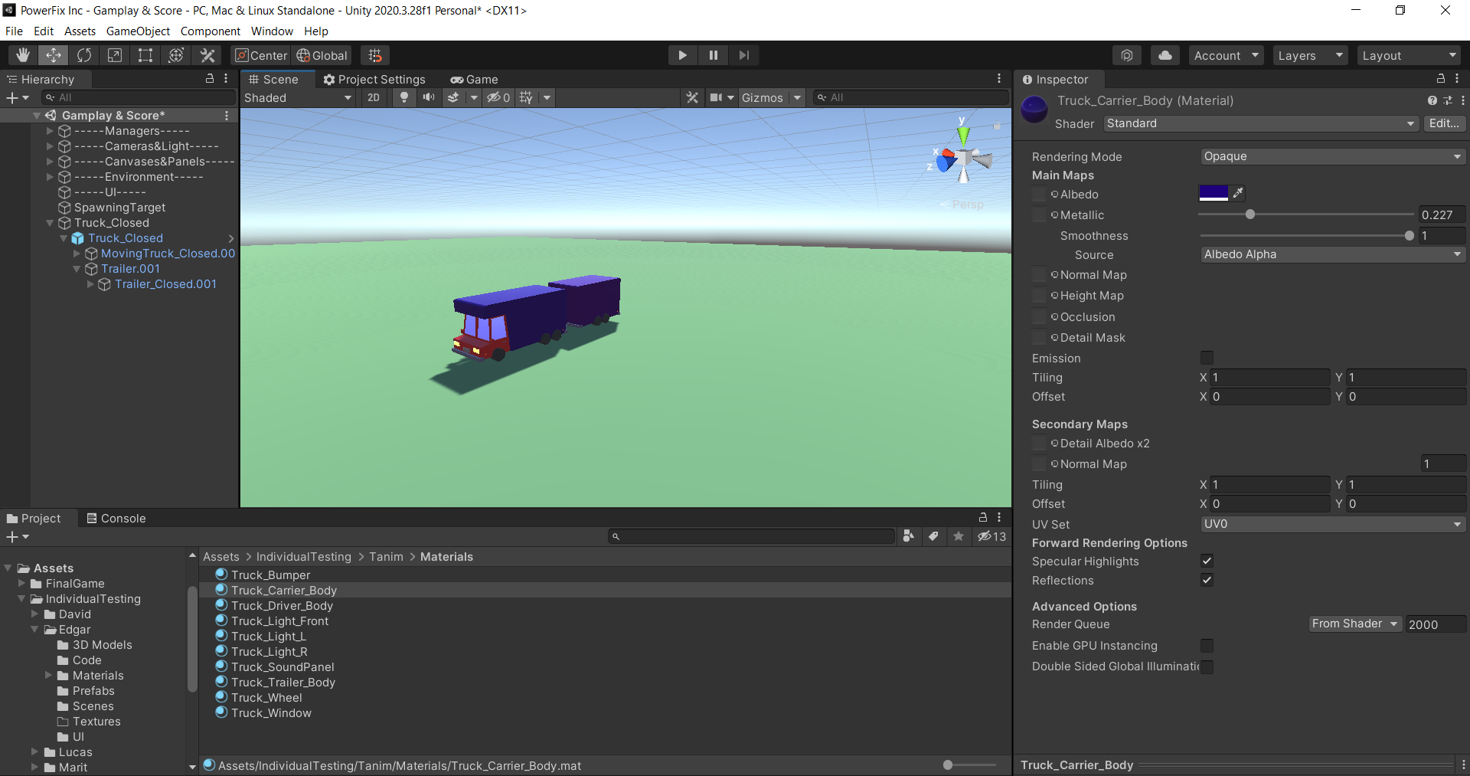The height and width of the screenshot is (776, 1470).
Task: Search by label in Project panel
Action: click(x=933, y=536)
